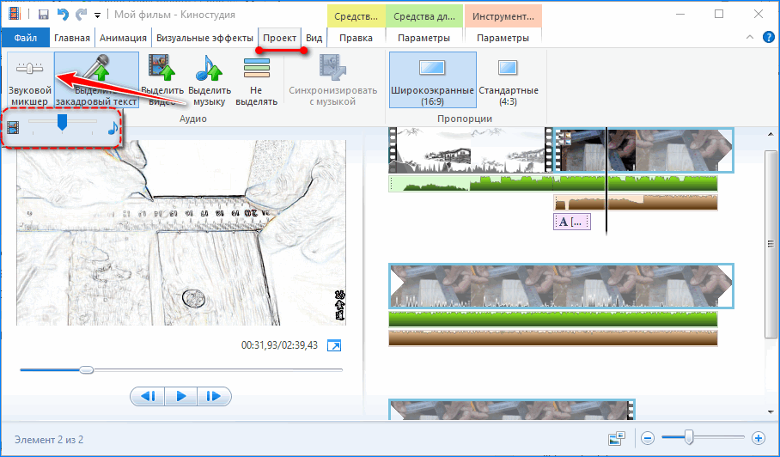Open preview in full screen

[x=334, y=345]
